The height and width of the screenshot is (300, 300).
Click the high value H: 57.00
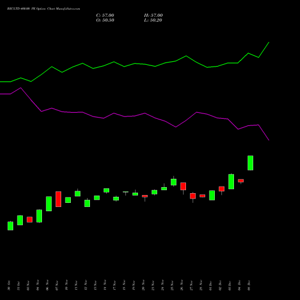tap(153, 16)
